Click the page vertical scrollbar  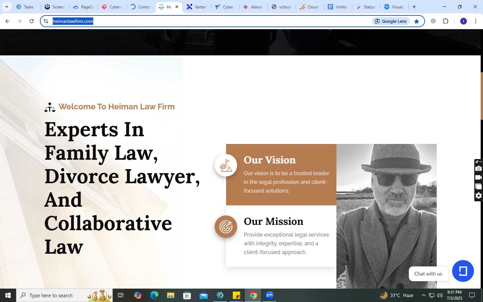(482, 96)
